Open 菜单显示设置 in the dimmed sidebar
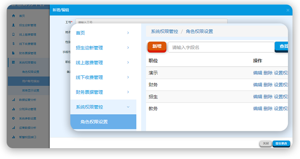The image size is (300, 159). (x=30, y=91)
